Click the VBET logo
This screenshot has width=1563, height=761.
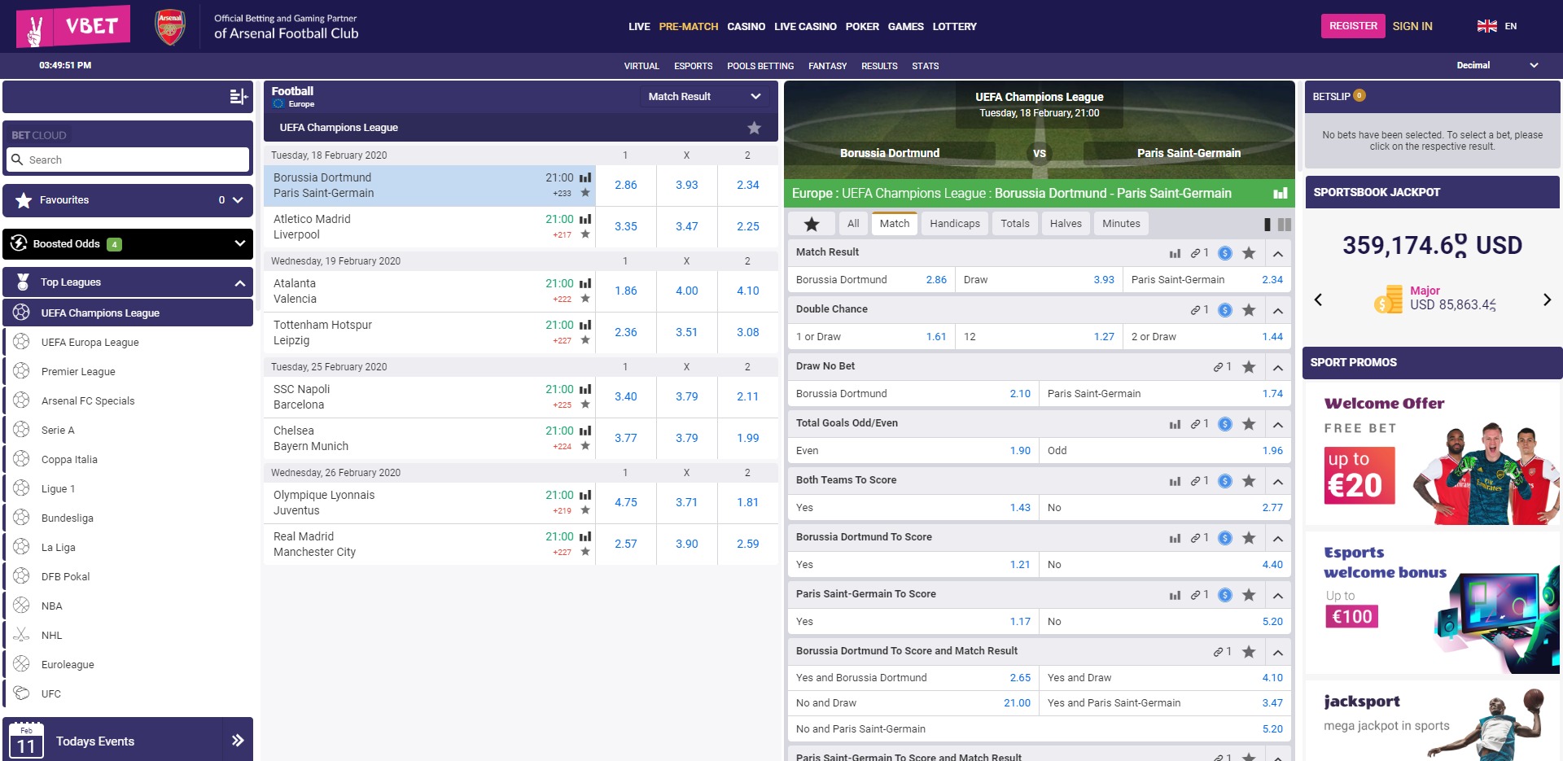pos(73,27)
